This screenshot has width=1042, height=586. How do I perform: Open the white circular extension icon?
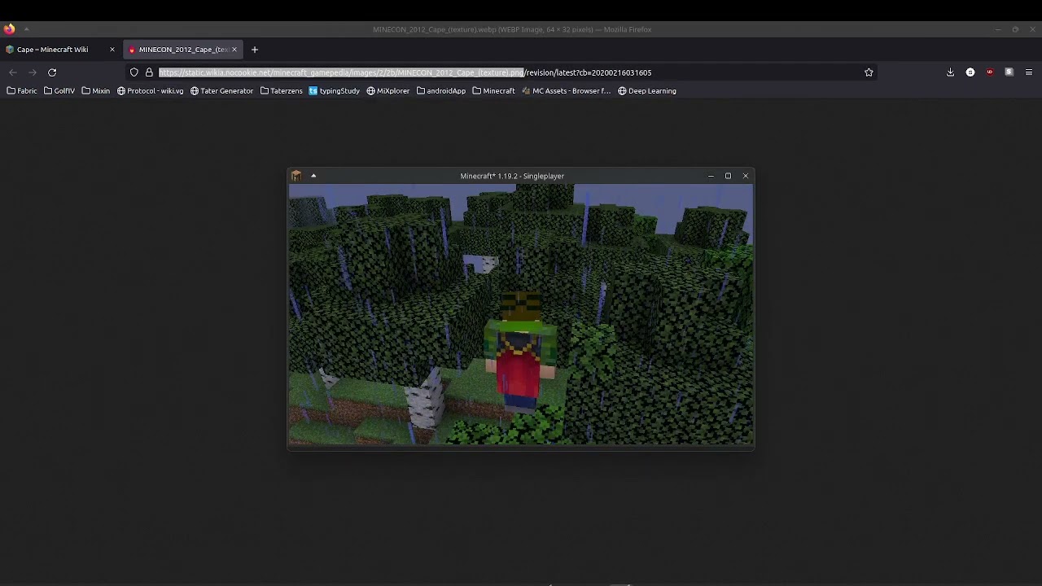tap(970, 72)
